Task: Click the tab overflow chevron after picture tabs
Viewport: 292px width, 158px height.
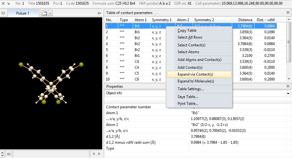Action: [100, 13]
